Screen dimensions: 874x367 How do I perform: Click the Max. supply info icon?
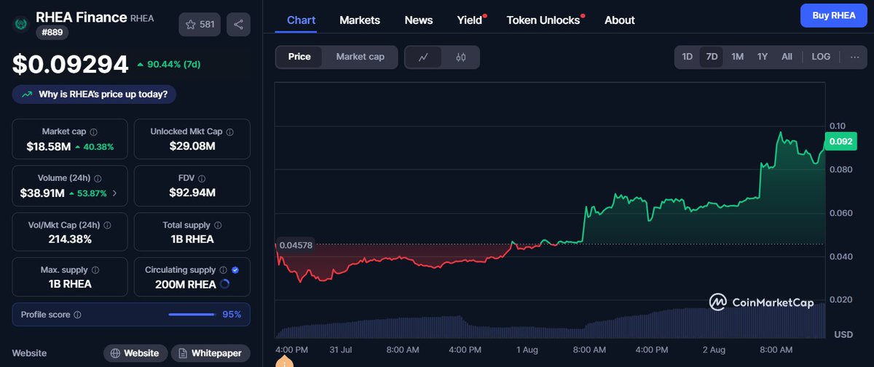pos(94,270)
